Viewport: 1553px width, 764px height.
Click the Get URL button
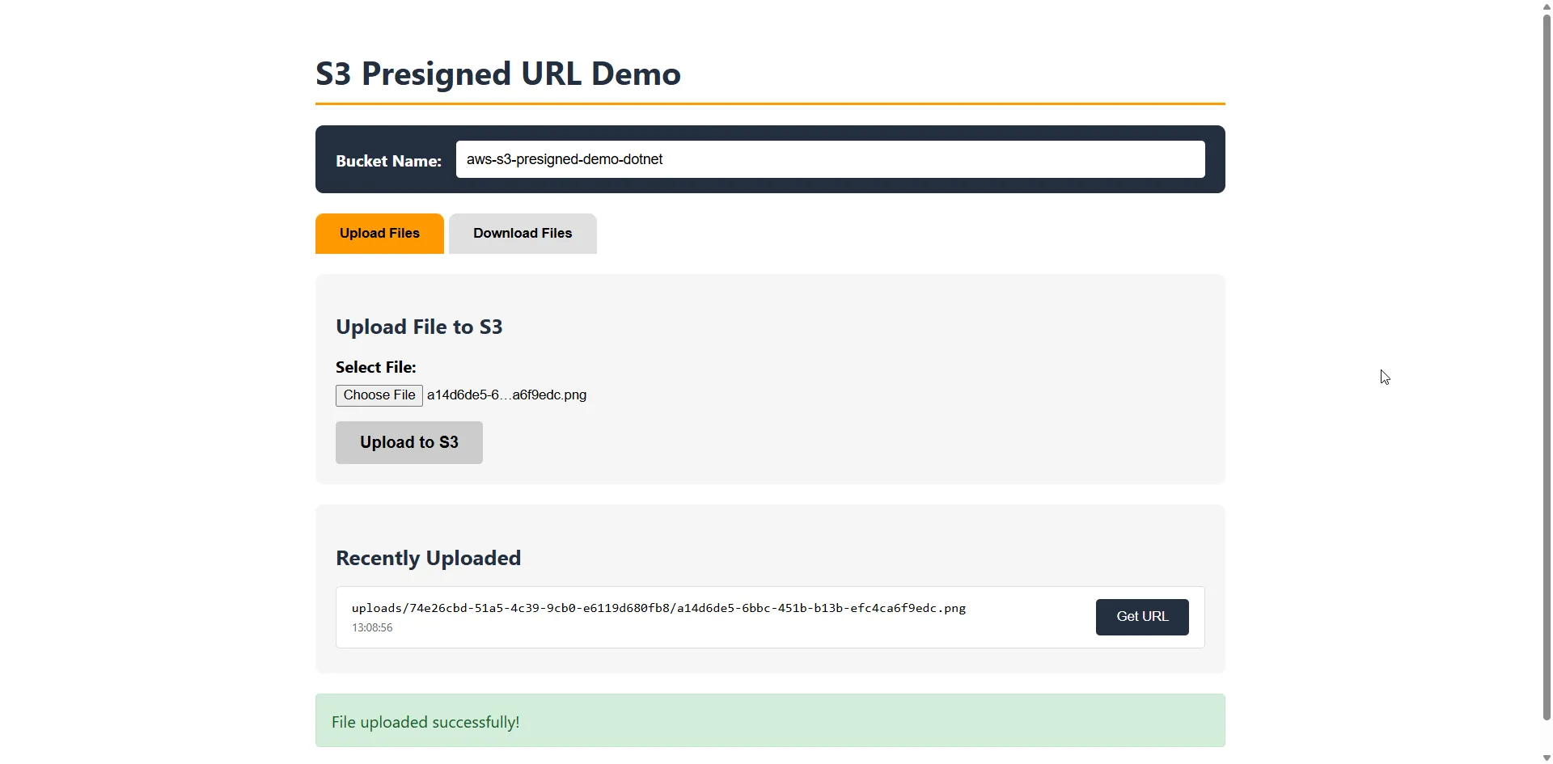click(1141, 616)
